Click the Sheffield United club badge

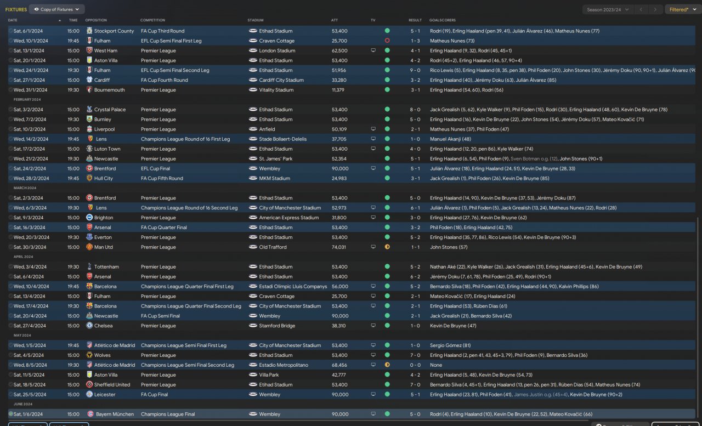[89, 385]
